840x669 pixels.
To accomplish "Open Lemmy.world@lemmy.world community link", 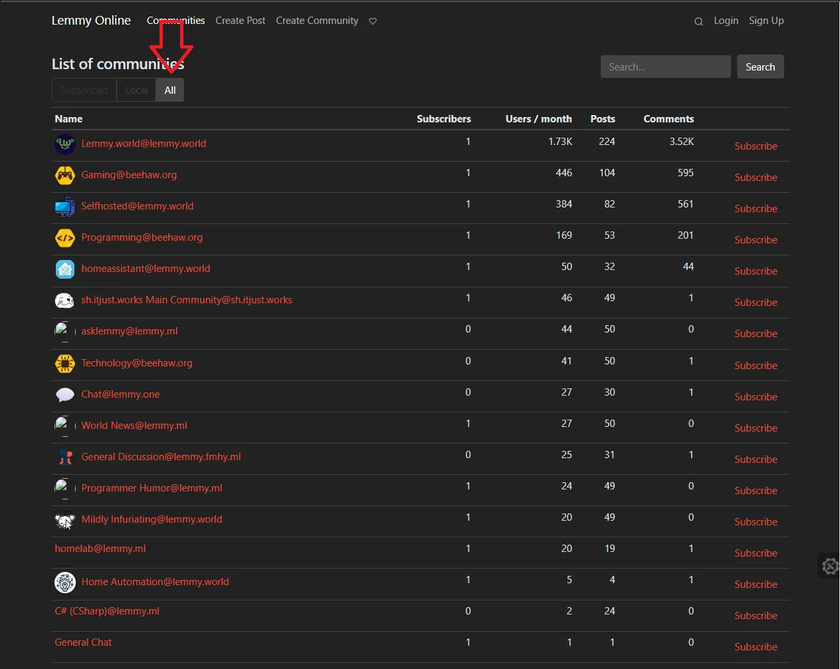I will (x=144, y=144).
